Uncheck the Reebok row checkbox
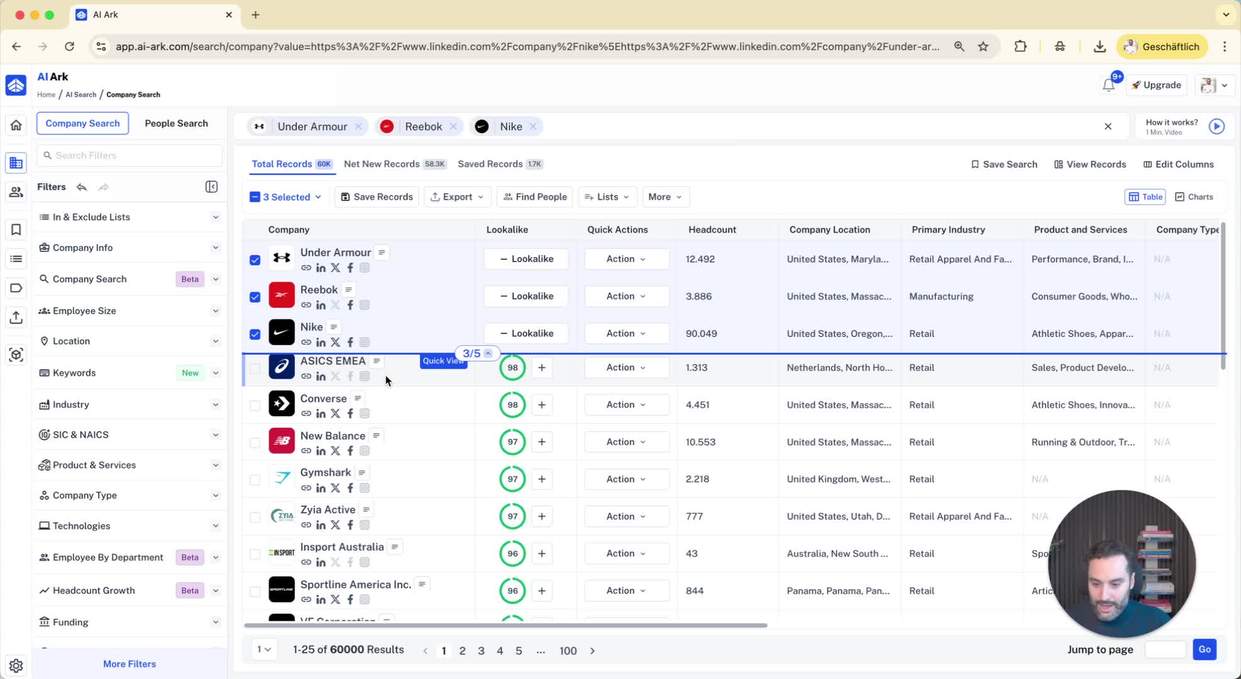 point(255,297)
